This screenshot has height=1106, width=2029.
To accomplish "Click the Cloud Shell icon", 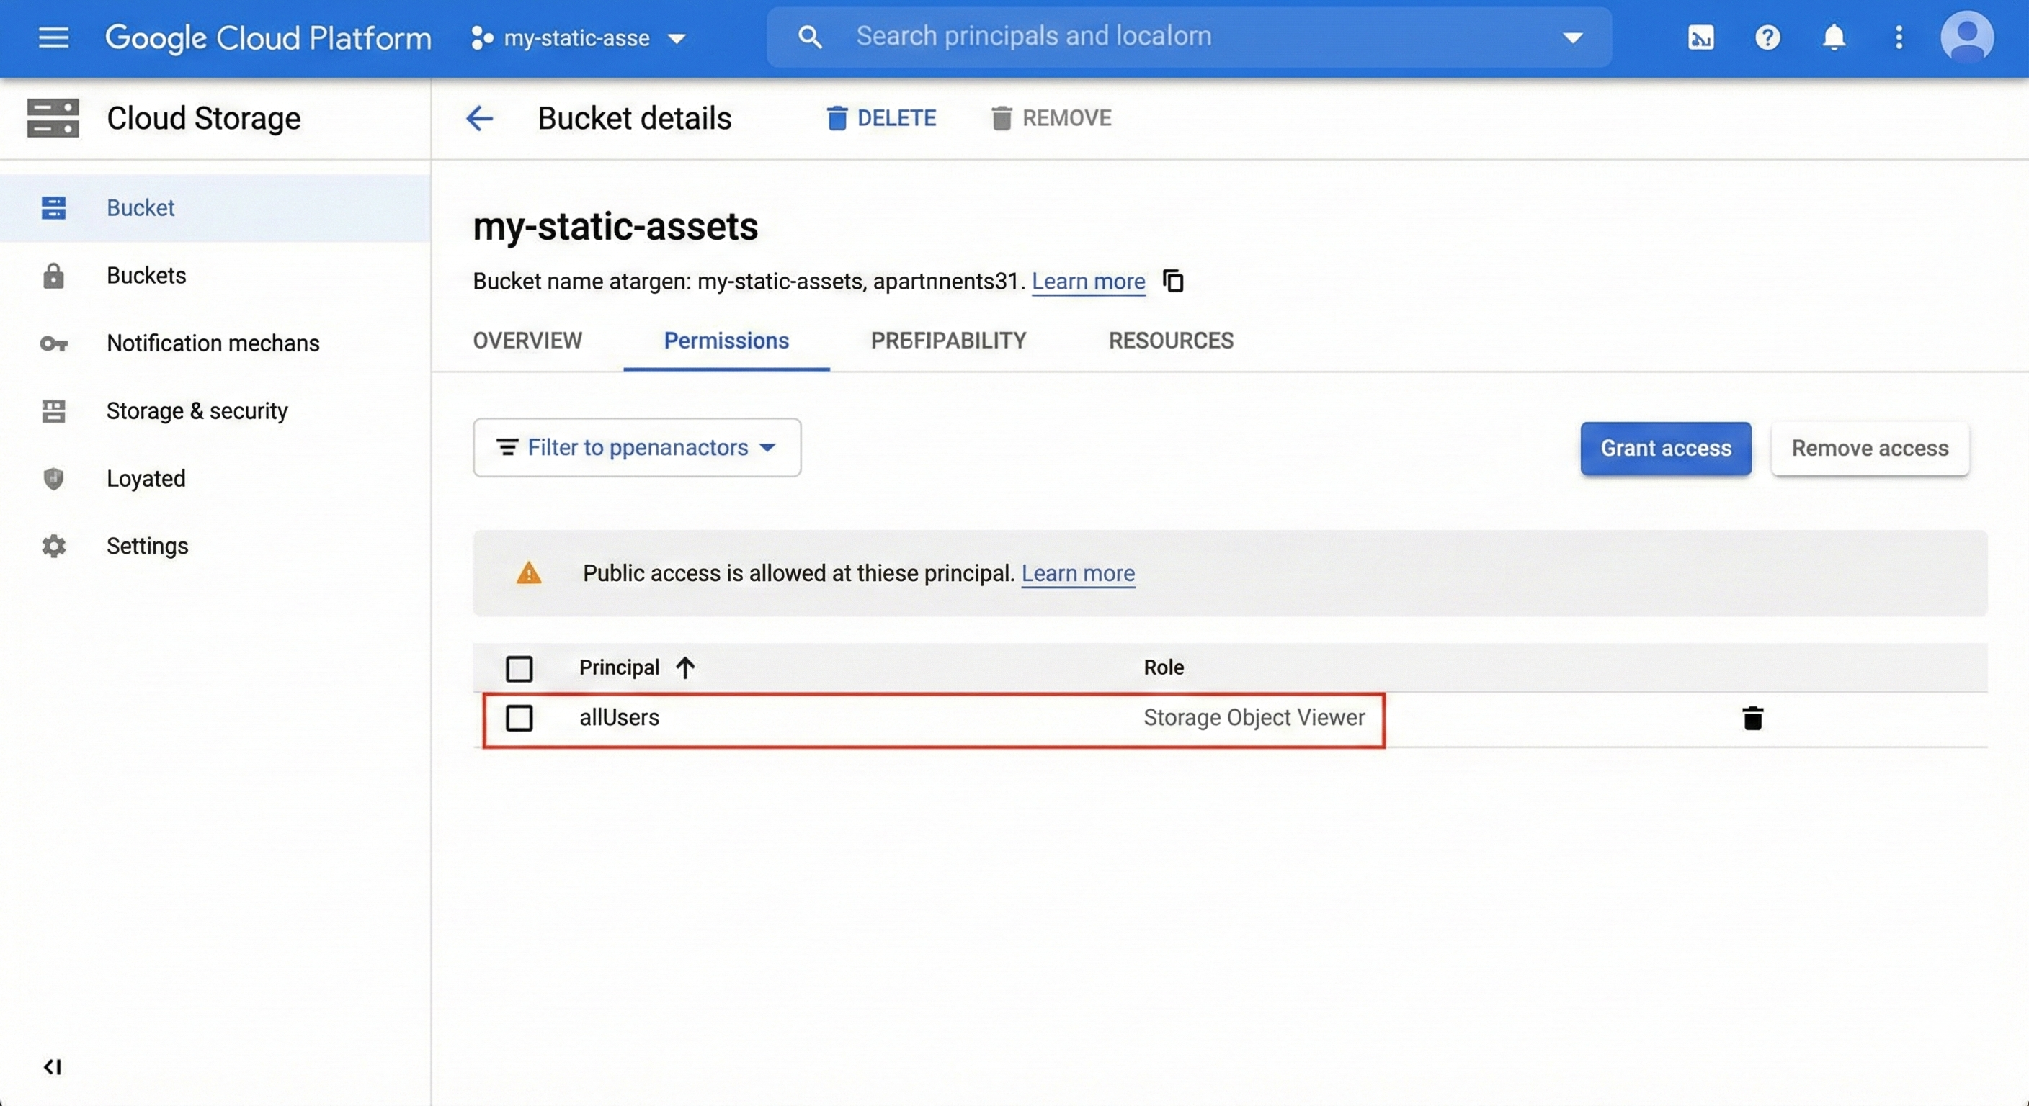I will 1700,37.
